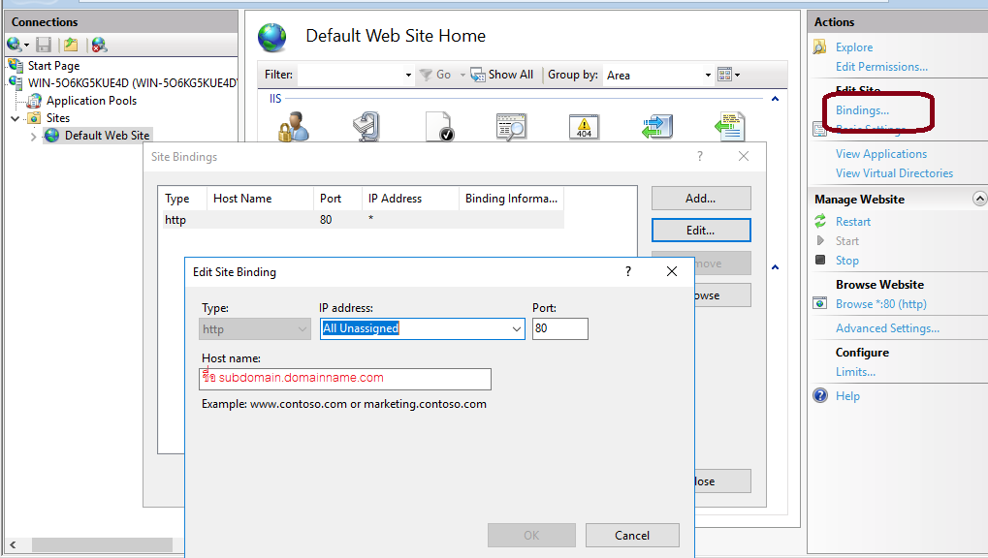Click the Explore folder icon in Actions

tap(819, 47)
